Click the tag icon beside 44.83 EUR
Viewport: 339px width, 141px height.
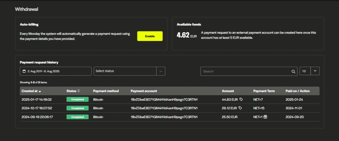coord(241,99)
